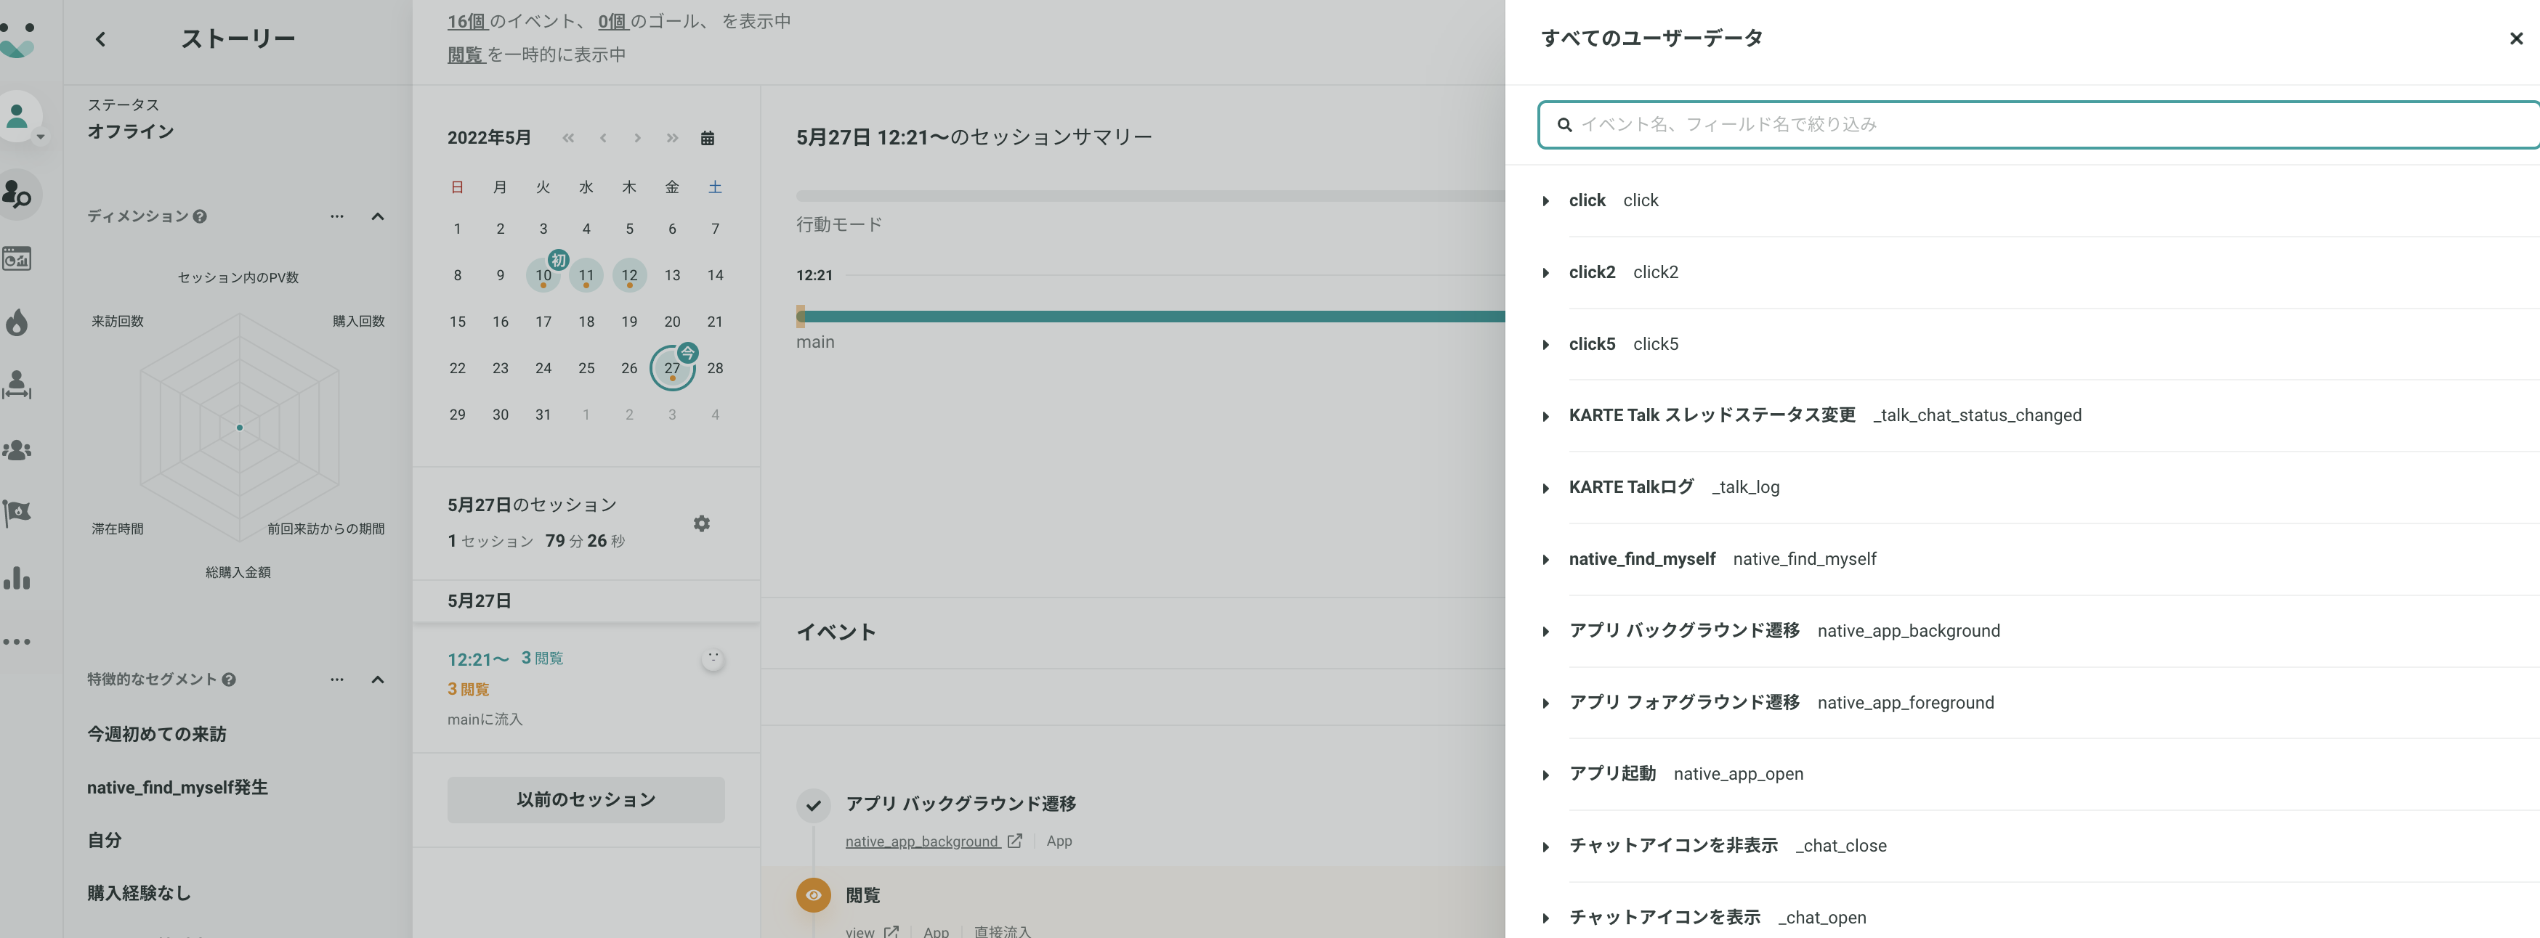Click the 閲覧 filter link
Image resolution: width=2540 pixels, height=938 pixels.
click(x=466, y=54)
